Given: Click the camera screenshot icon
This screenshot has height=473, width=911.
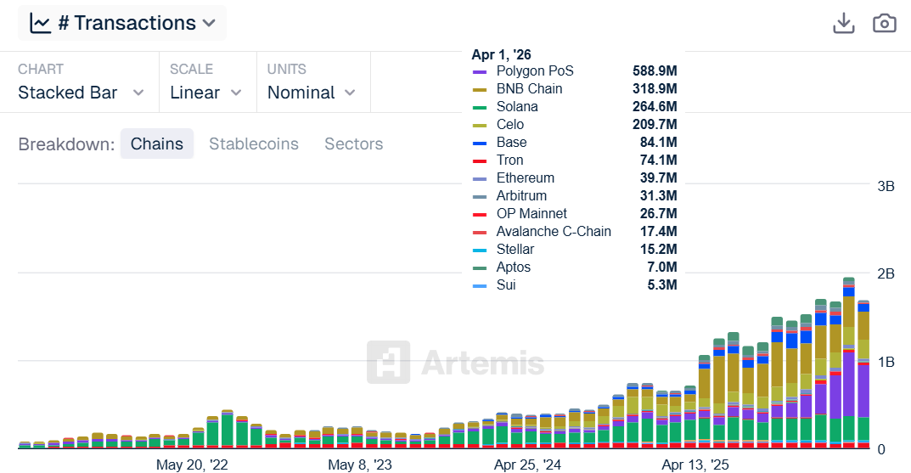Looking at the screenshot, I should (885, 24).
